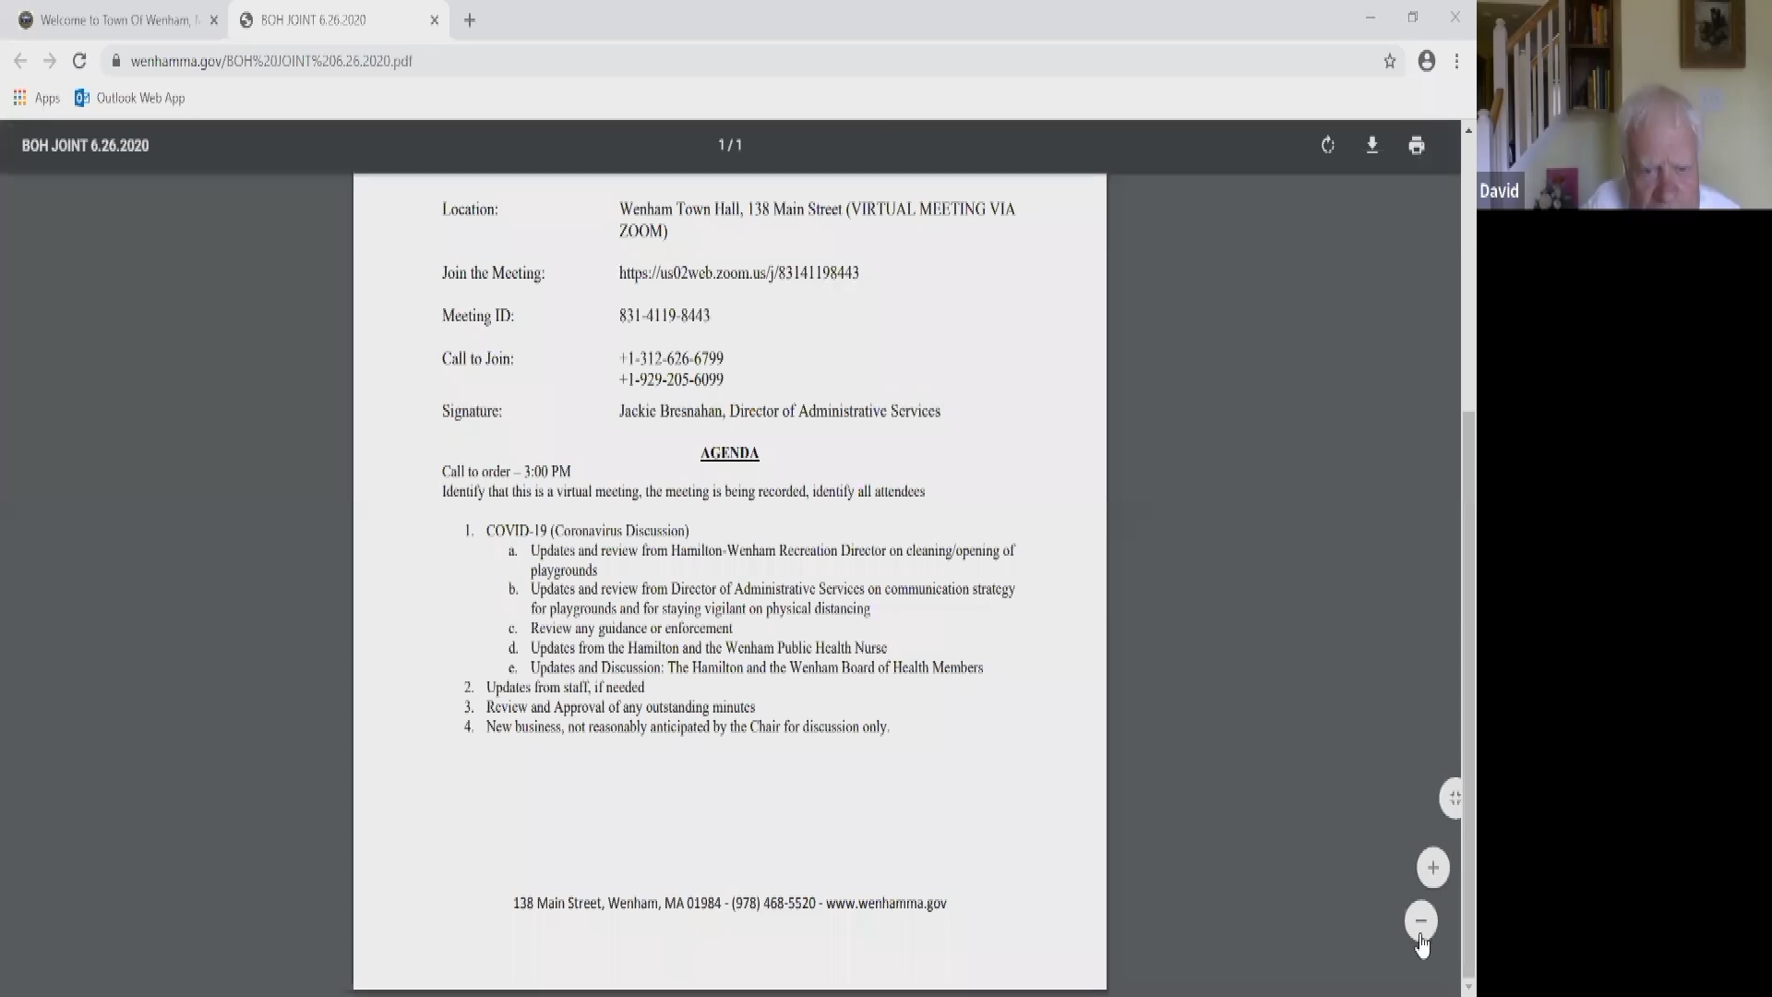Download the BOH JOINT PDF
1772x997 pixels.
(1372, 145)
